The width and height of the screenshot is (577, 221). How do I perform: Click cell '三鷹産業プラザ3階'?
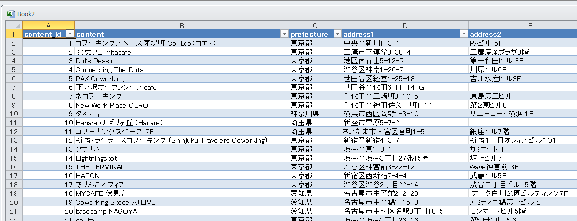522,52
